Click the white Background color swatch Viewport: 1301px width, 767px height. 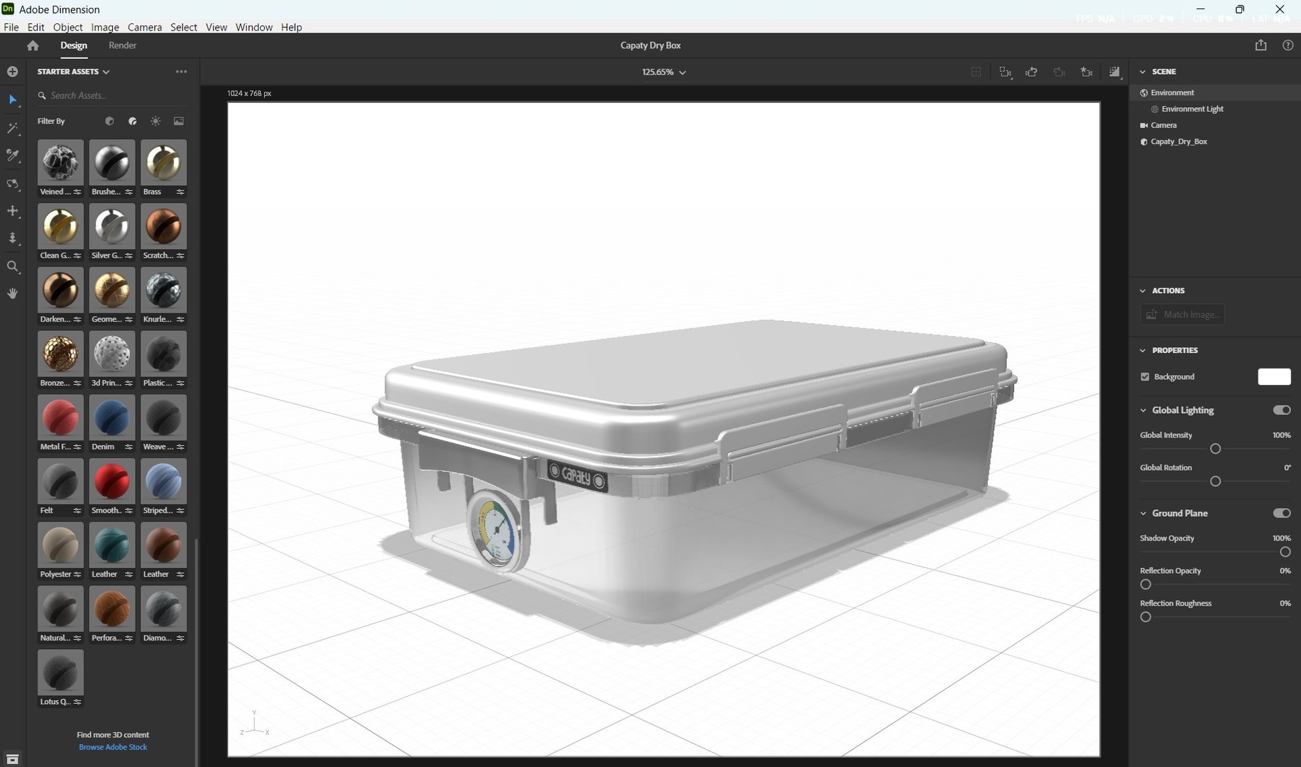coord(1274,377)
